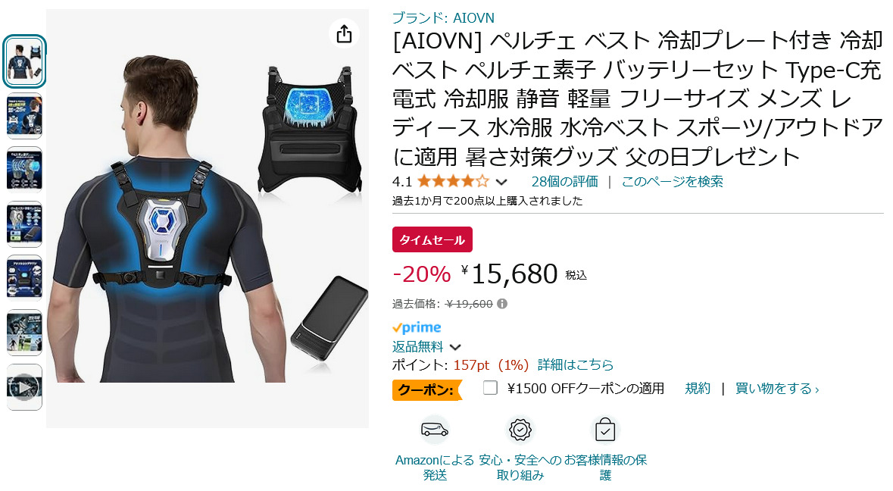Open the ブランド: AIOVN brand link

point(443,17)
